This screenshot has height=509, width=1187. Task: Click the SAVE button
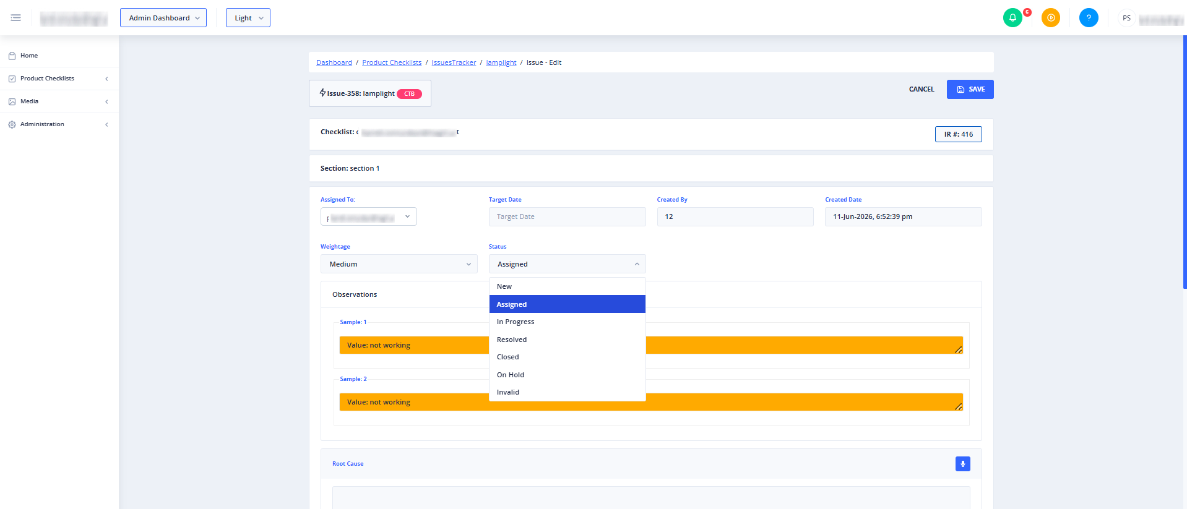(970, 89)
